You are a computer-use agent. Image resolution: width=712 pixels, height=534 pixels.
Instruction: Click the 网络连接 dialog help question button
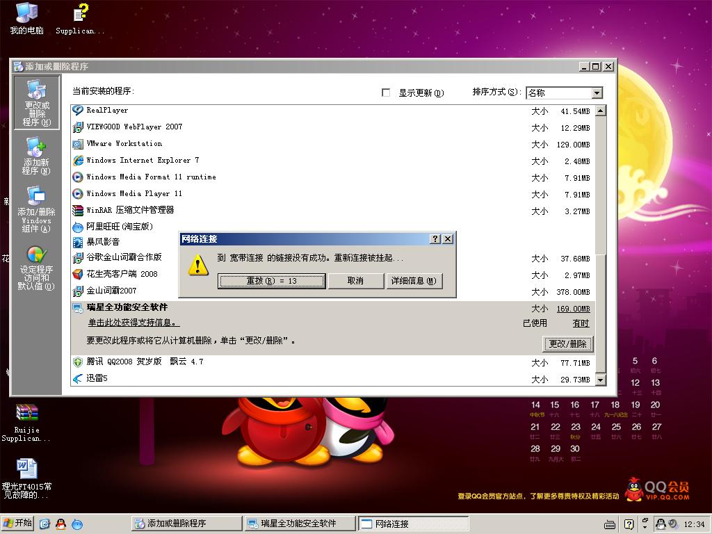(x=435, y=239)
